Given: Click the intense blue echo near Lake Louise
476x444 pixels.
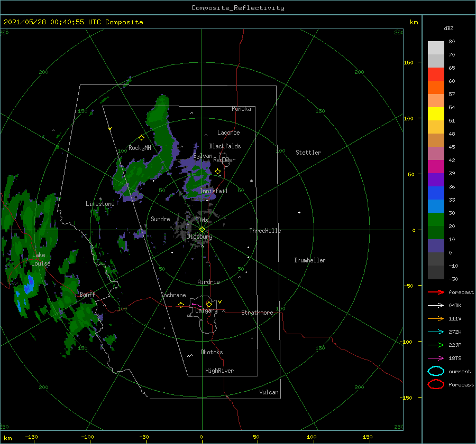Looking at the screenshot, I should tap(30, 285).
